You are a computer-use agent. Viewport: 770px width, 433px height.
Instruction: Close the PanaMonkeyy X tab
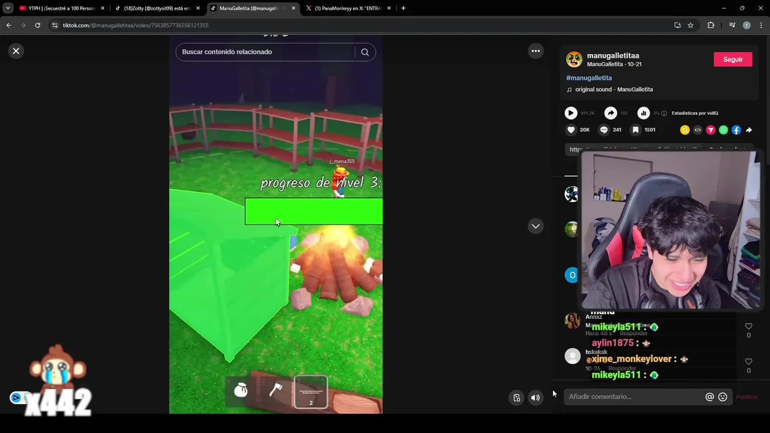coord(389,8)
